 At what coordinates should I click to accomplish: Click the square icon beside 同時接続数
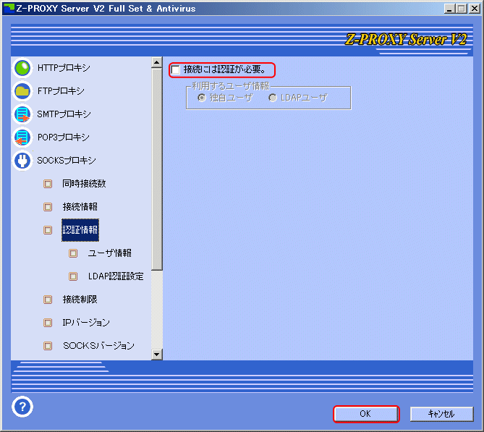(48, 184)
